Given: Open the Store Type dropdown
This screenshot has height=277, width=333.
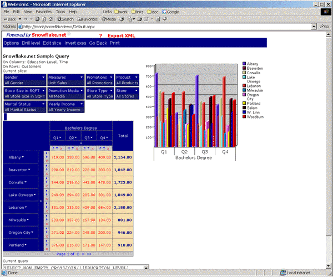Looking at the screenshot, I should point(111,90).
